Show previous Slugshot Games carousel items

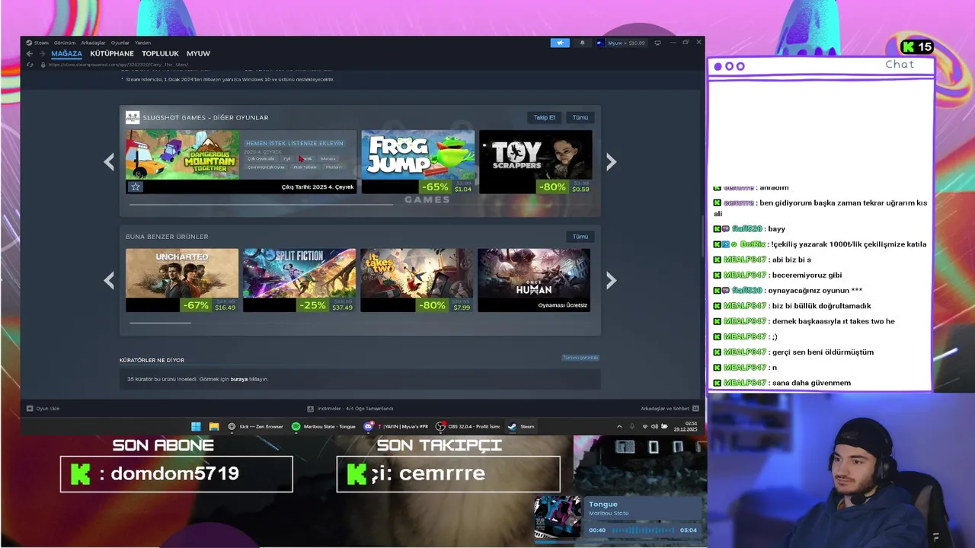(x=109, y=161)
